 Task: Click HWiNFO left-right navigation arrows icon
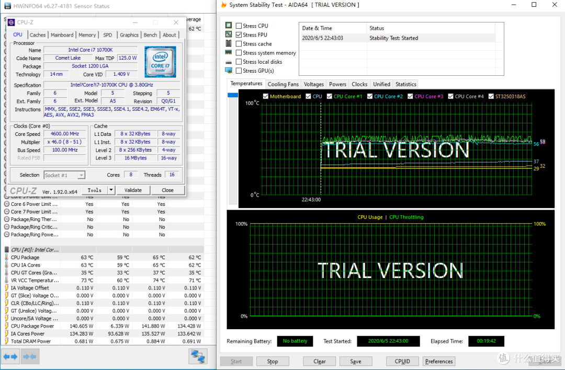tap(10, 357)
